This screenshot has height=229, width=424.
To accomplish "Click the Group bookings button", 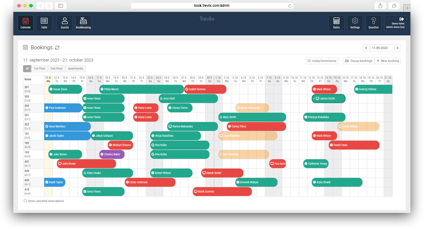I will [358, 61].
